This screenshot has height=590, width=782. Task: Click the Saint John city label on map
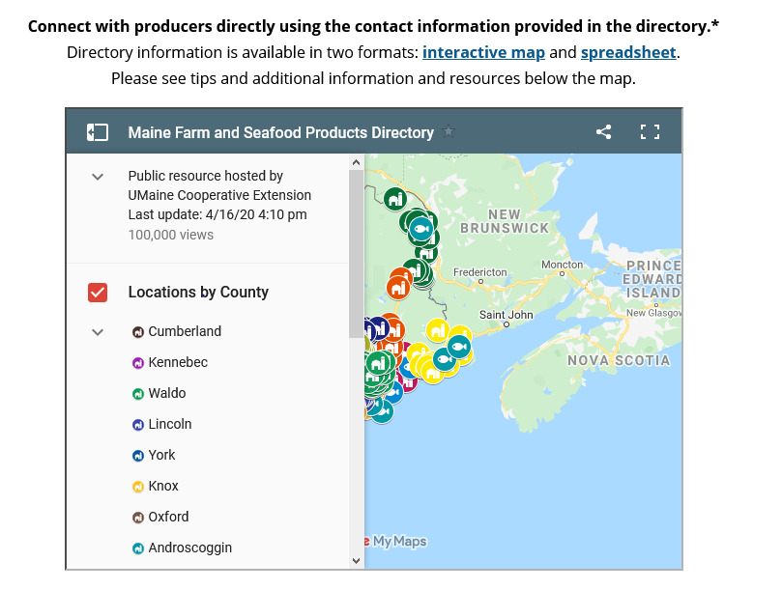[507, 315]
